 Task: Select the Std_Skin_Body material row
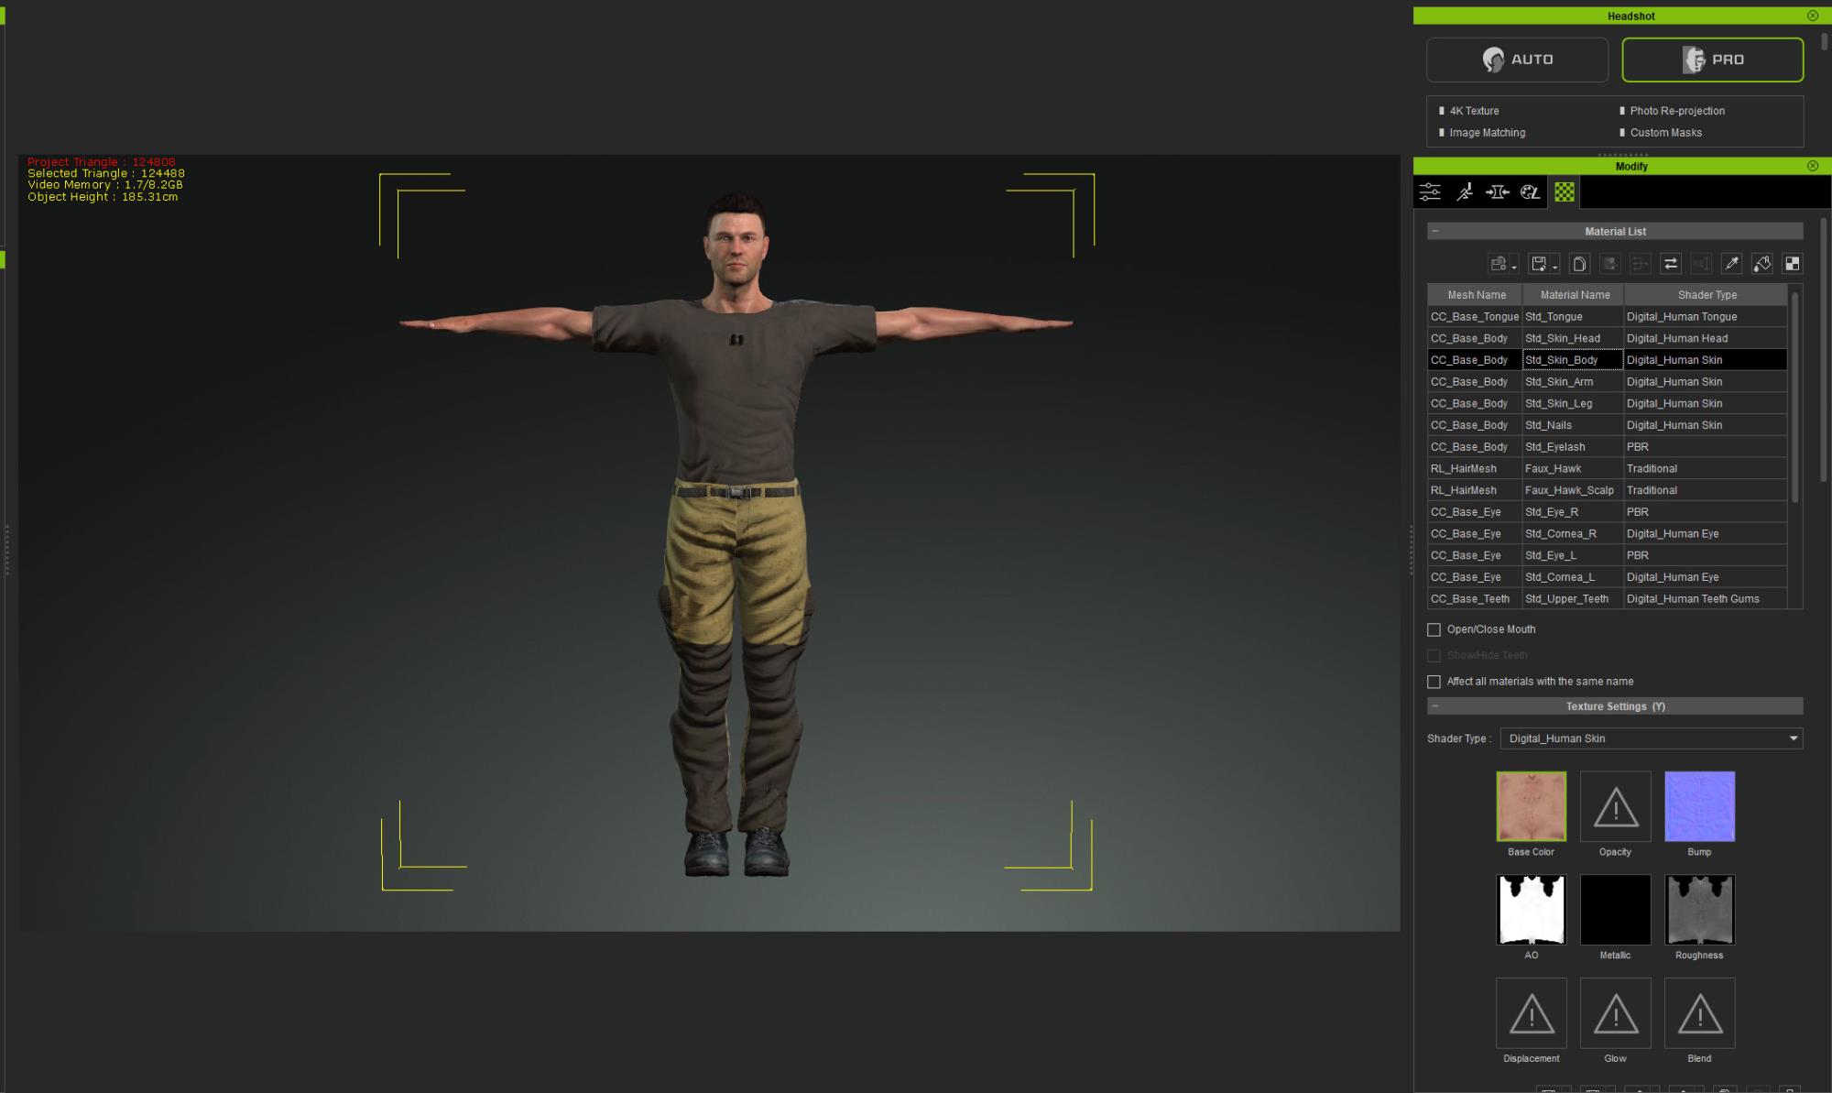click(1607, 360)
